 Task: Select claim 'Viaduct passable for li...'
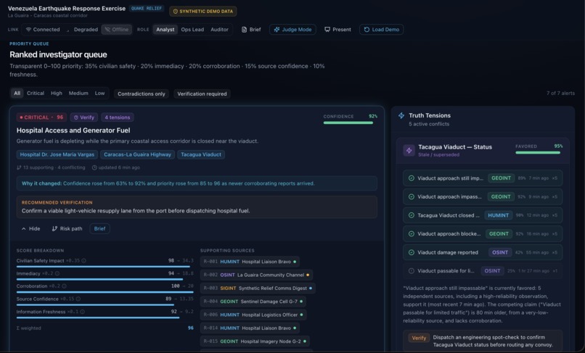tap(483, 271)
